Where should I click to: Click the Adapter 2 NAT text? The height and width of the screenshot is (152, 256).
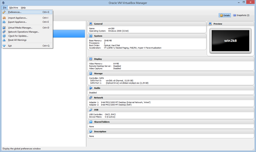point(116,105)
